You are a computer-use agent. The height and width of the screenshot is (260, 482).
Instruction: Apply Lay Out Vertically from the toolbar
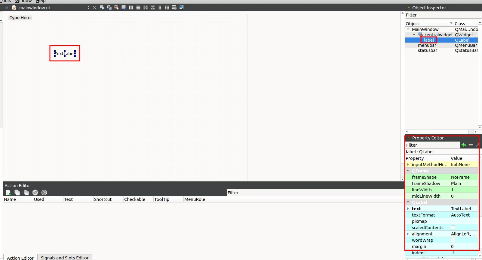click(x=138, y=7)
